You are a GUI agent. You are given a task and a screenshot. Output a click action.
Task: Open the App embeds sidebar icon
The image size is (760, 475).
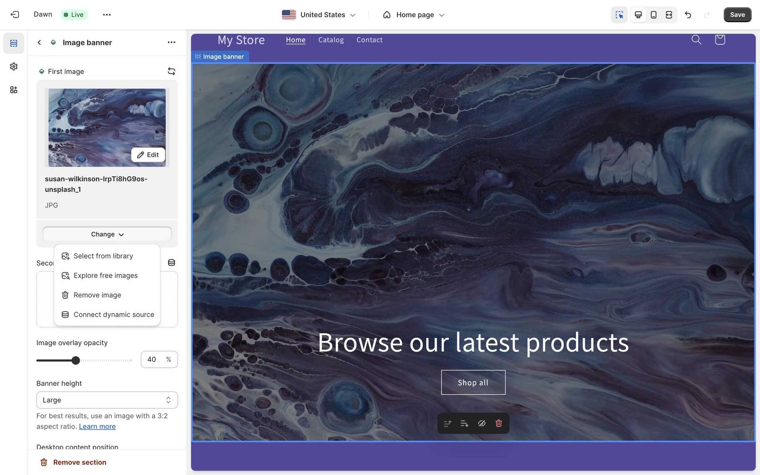coord(14,90)
